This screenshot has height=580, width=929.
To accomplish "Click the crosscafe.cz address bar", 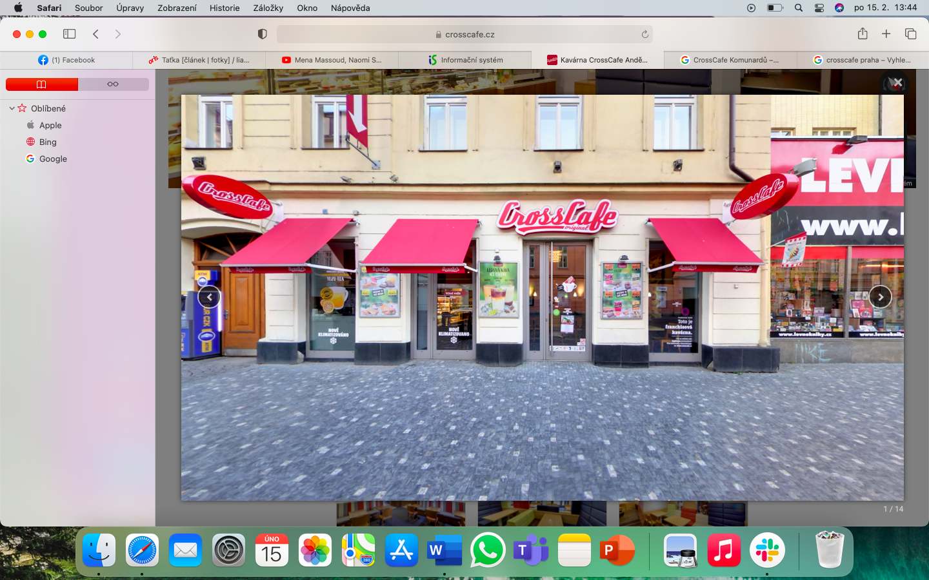I will [x=464, y=34].
